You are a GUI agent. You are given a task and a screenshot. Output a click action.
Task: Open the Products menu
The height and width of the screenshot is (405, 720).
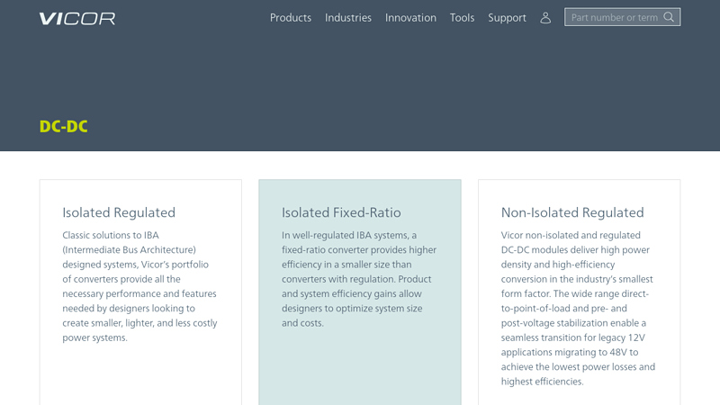pos(291,18)
